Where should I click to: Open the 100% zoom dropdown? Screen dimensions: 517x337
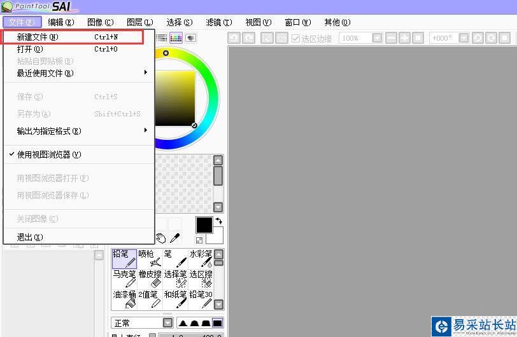(x=377, y=38)
